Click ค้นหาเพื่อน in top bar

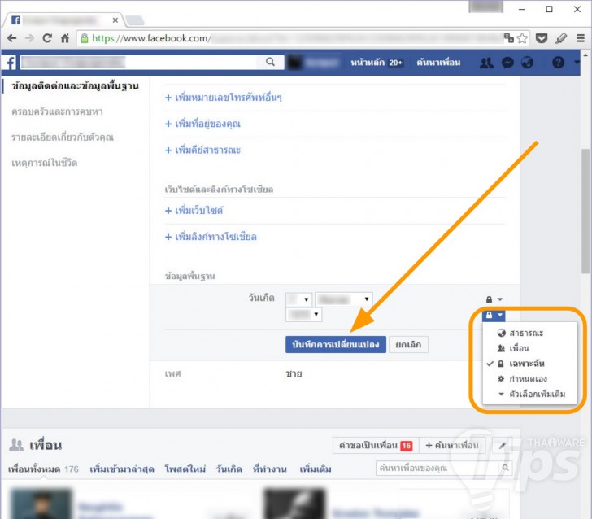(438, 63)
